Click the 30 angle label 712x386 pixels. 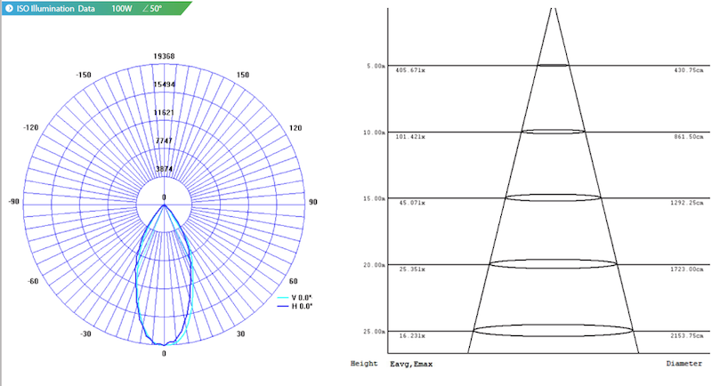pyautogui.click(x=240, y=334)
